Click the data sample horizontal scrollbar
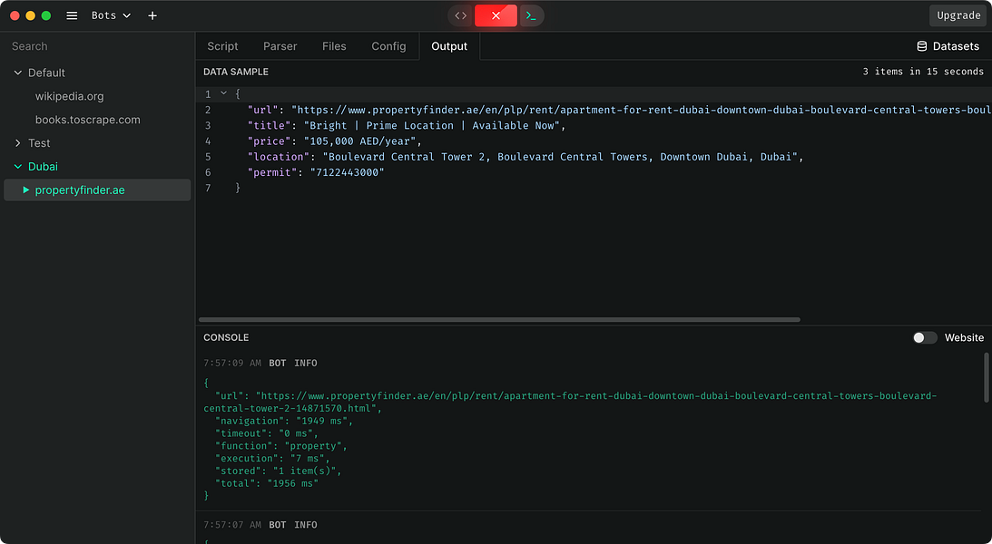The height and width of the screenshot is (544, 992). tap(499, 320)
